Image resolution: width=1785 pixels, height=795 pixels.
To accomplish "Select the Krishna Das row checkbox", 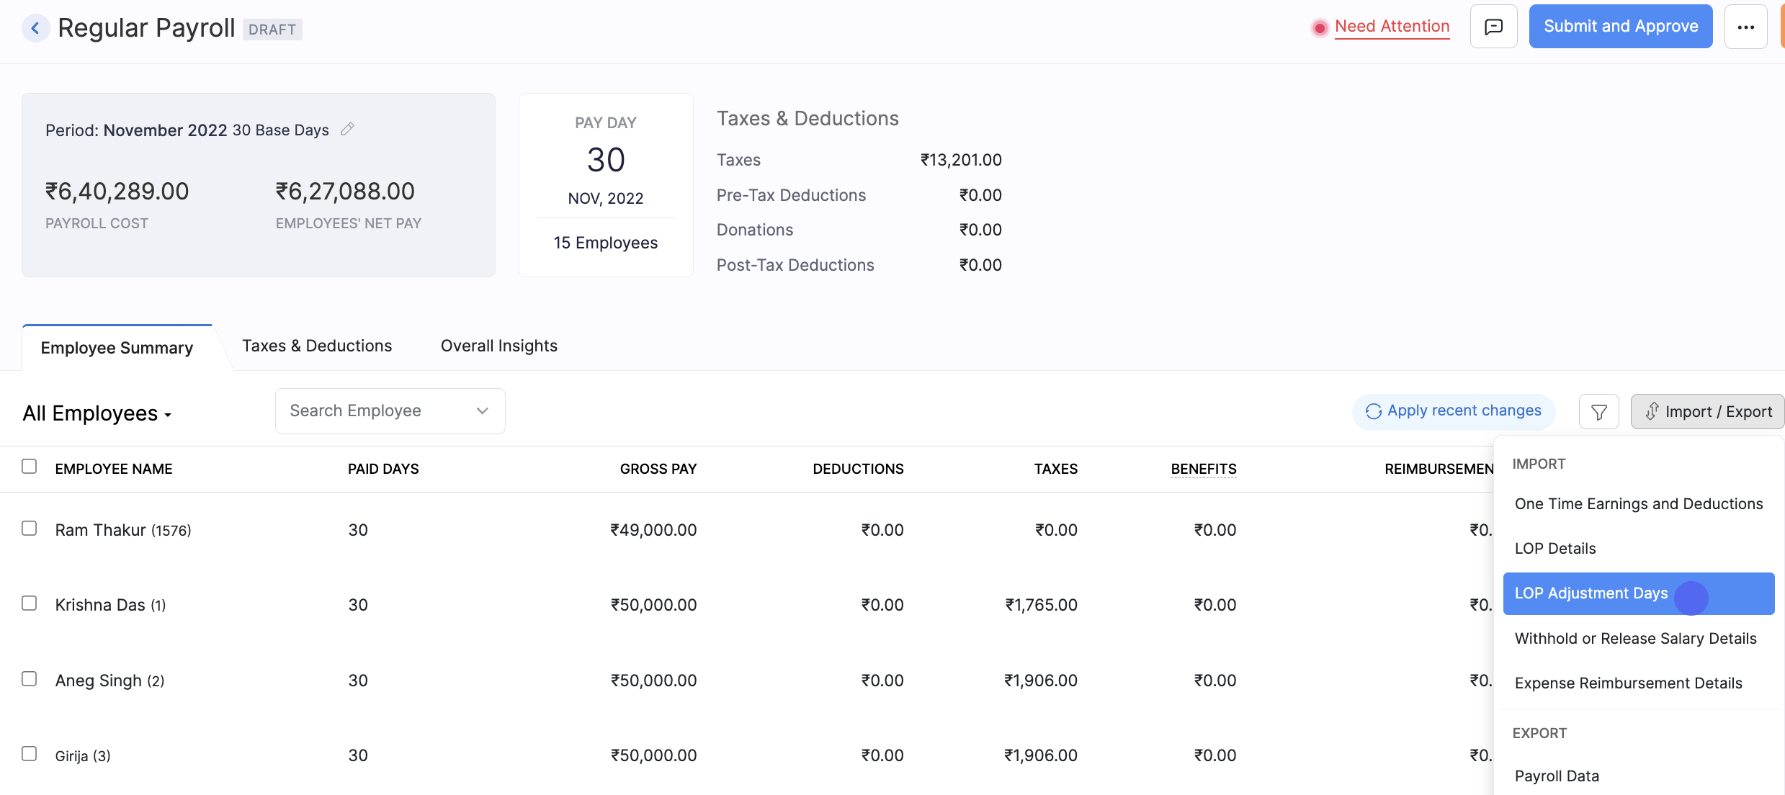I will coord(30,603).
